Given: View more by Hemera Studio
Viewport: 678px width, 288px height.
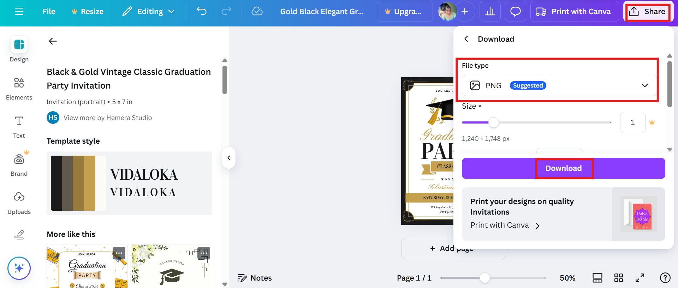Looking at the screenshot, I should [108, 118].
